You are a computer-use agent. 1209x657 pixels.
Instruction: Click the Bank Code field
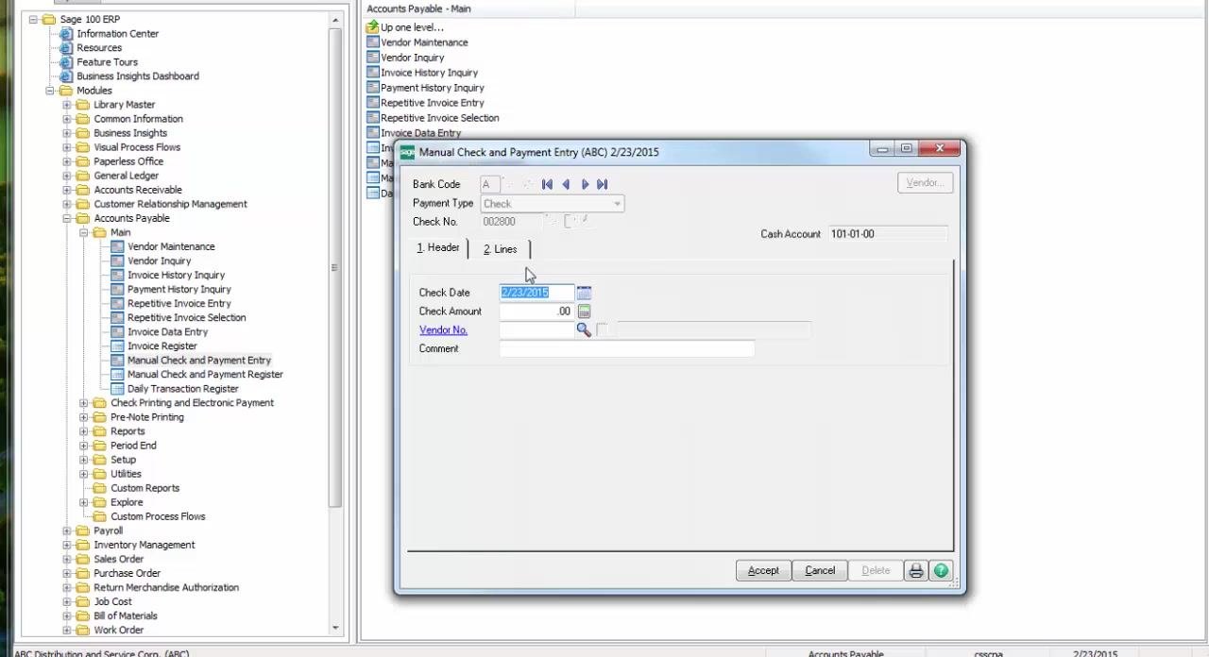click(x=490, y=184)
